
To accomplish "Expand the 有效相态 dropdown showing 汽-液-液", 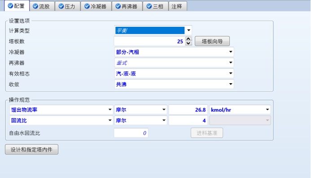I will [231, 73].
